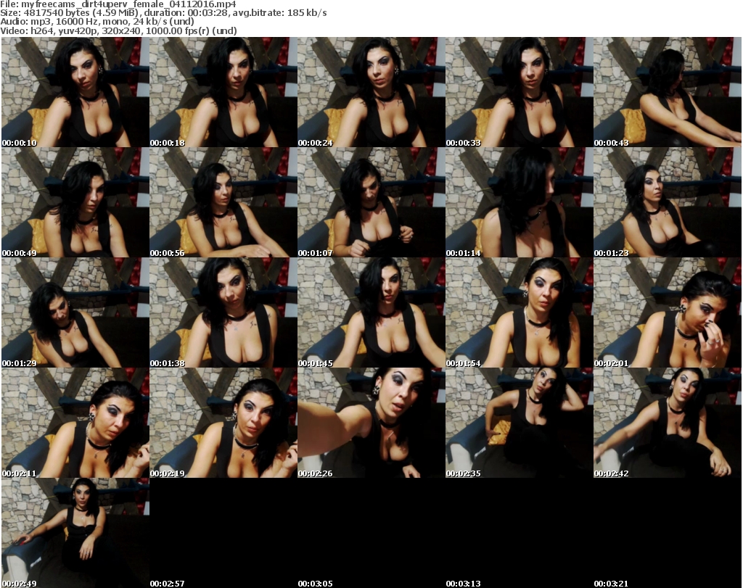Click the 'File:' name header line
This screenshot has width=743, height=588.
118,4
